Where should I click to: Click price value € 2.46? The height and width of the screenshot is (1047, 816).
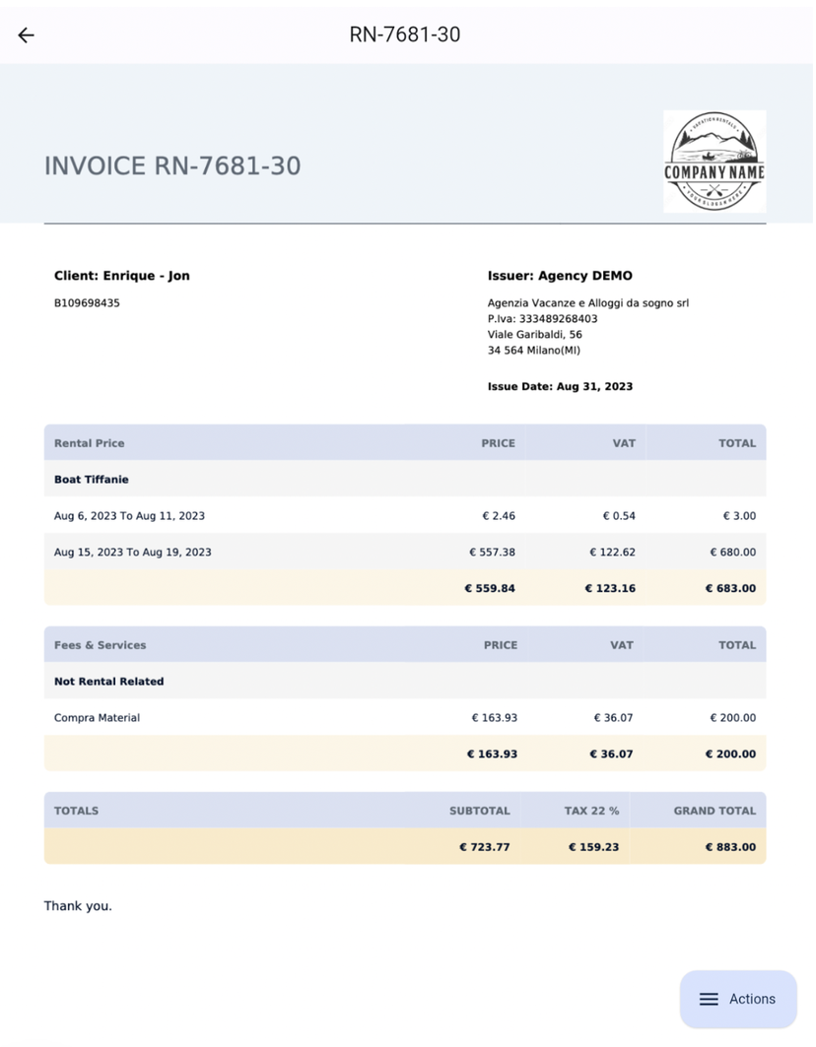(499, 516)
